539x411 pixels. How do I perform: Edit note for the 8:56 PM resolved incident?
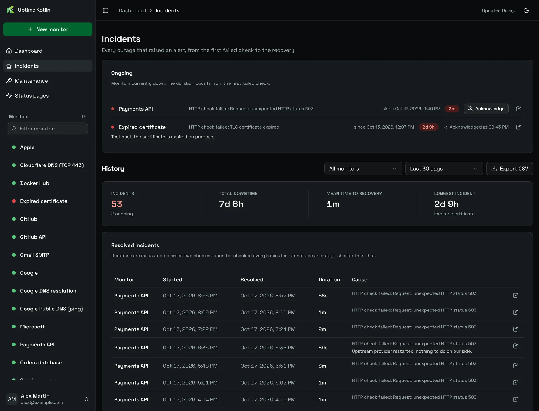coord(515,295)
